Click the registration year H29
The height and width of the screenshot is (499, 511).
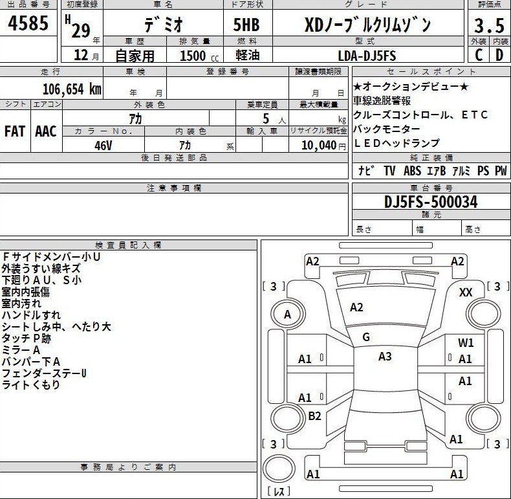tap(78, 27)
